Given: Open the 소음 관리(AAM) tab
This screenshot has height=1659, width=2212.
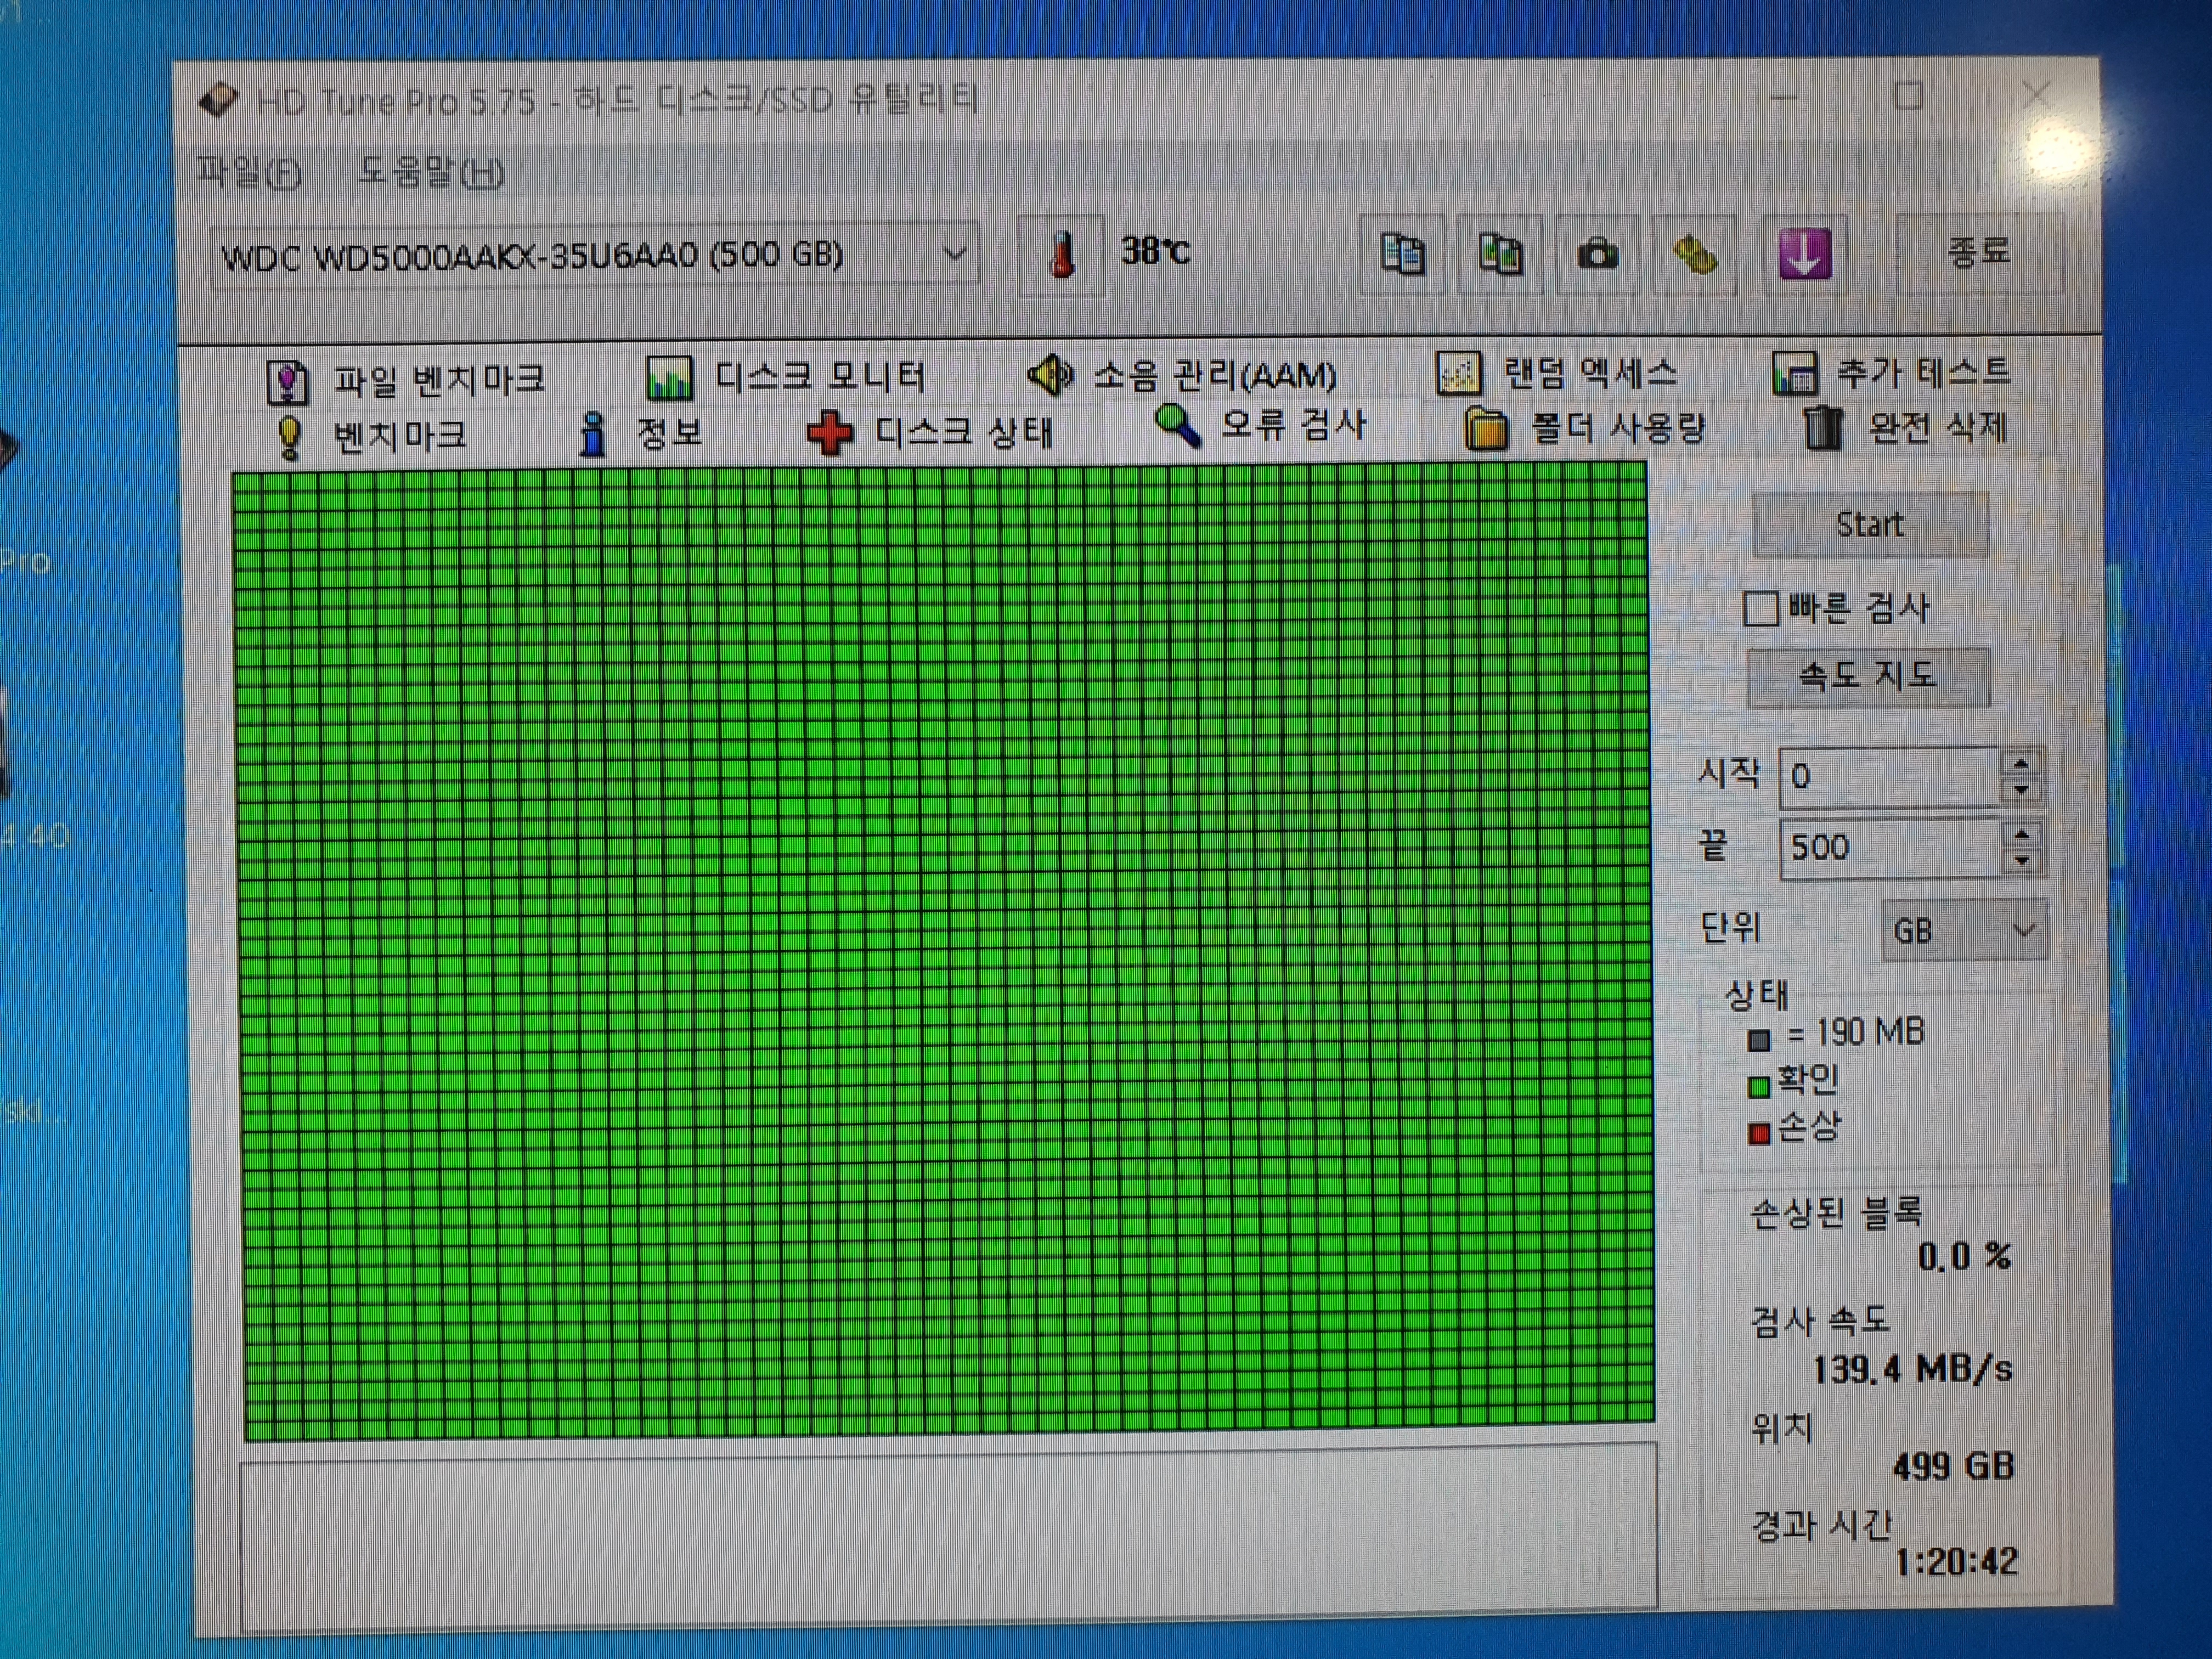Looking at the screenshot, I should coord(1182,376).
